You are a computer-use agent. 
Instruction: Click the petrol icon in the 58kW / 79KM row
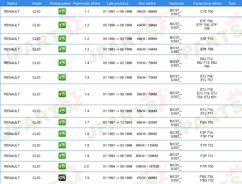pos(62,94)
